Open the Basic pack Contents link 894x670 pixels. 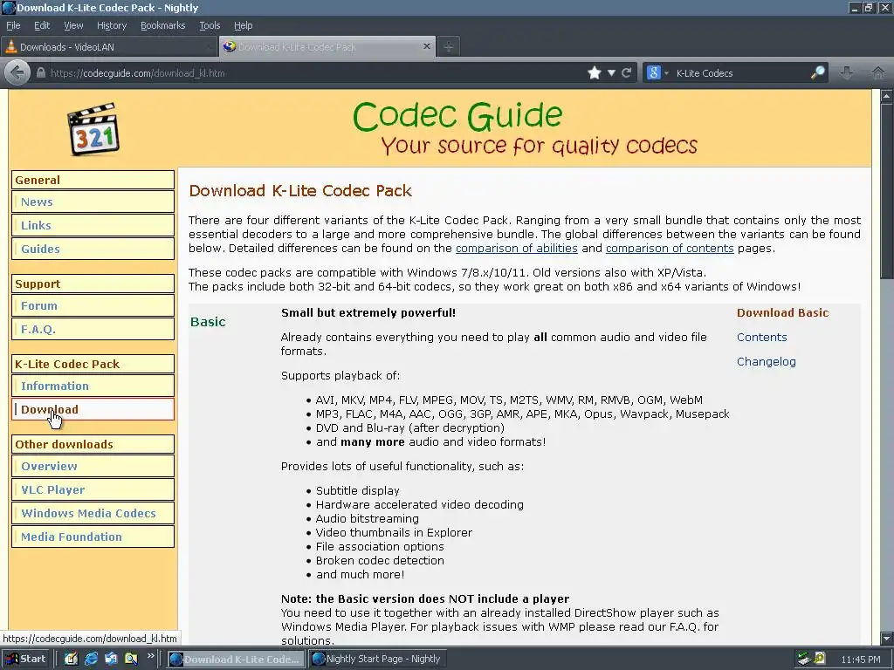(x=761, y=338)
